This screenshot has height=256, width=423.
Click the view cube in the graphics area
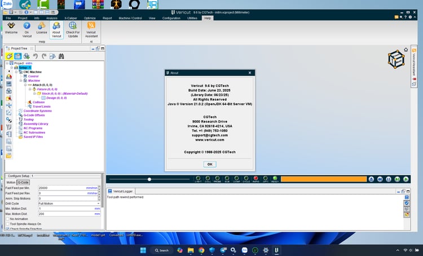[x=396, y=59]
